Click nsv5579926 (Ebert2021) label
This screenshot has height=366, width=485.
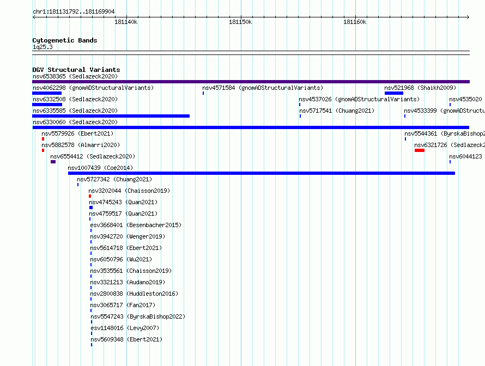point(77,133)
